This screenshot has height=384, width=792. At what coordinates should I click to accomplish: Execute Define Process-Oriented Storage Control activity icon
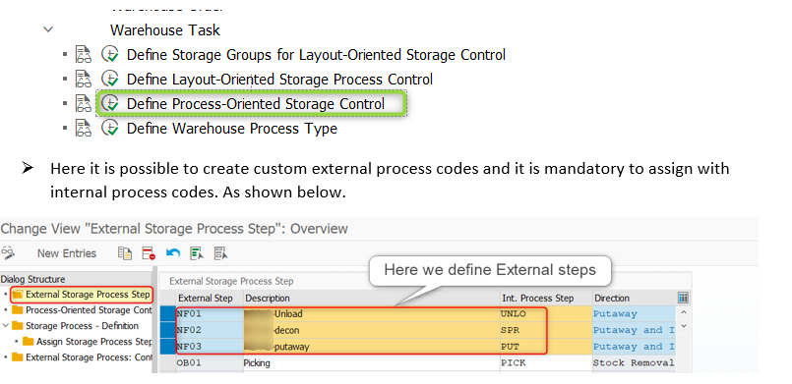point(110,104)
